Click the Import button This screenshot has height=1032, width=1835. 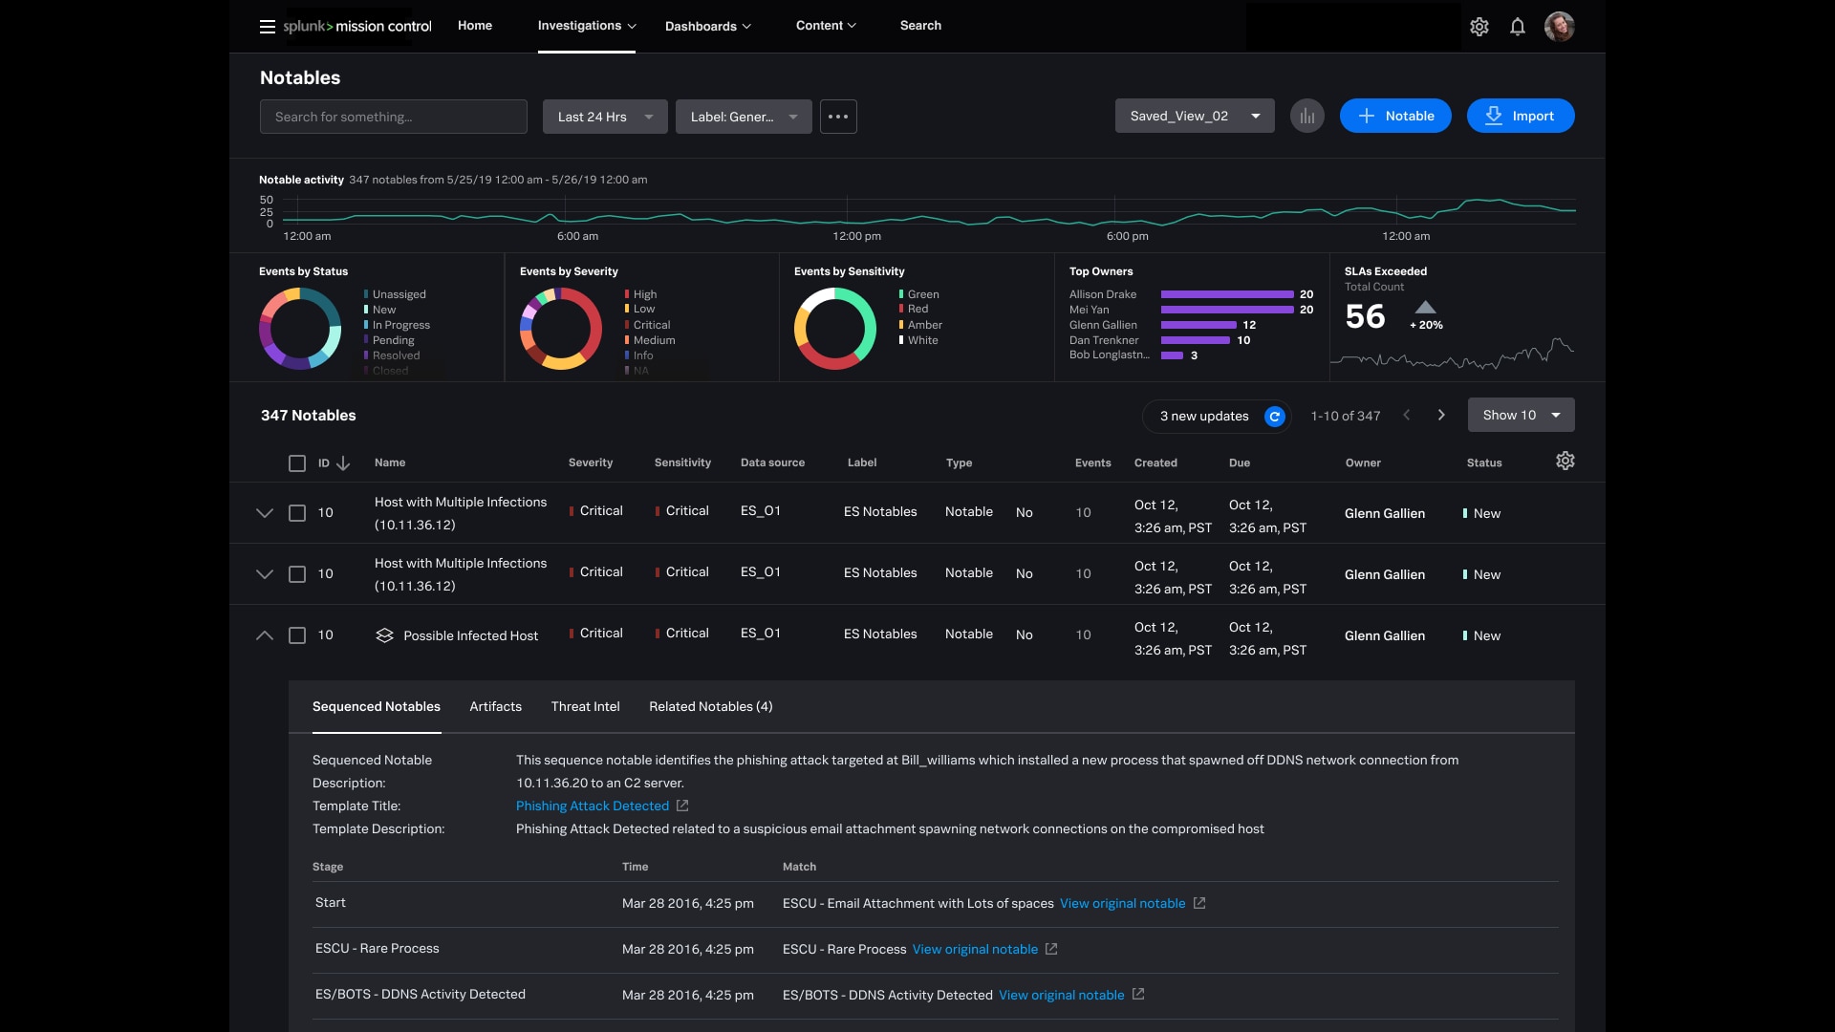(1520, 117)
